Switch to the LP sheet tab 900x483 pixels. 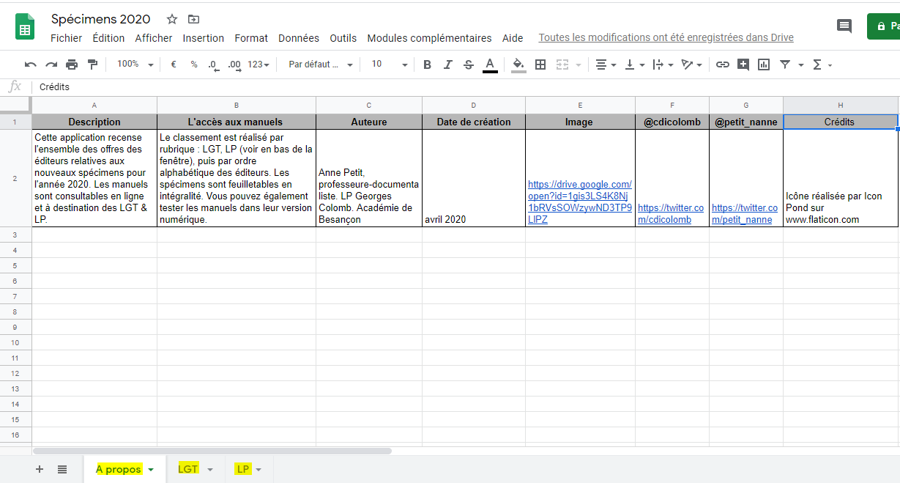pyautogui.click(x=243, y=469)
